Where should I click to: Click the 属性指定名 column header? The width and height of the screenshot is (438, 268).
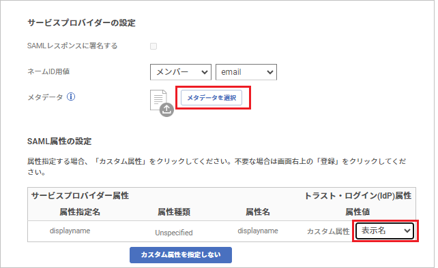click(80, 212)
